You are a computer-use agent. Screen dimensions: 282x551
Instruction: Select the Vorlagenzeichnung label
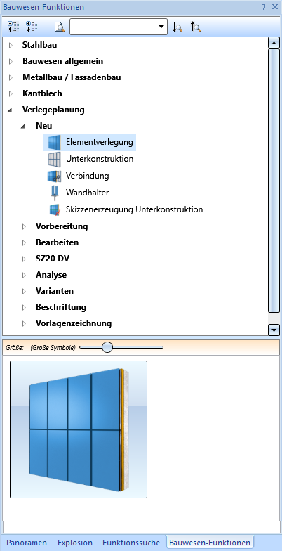point(74,323)
